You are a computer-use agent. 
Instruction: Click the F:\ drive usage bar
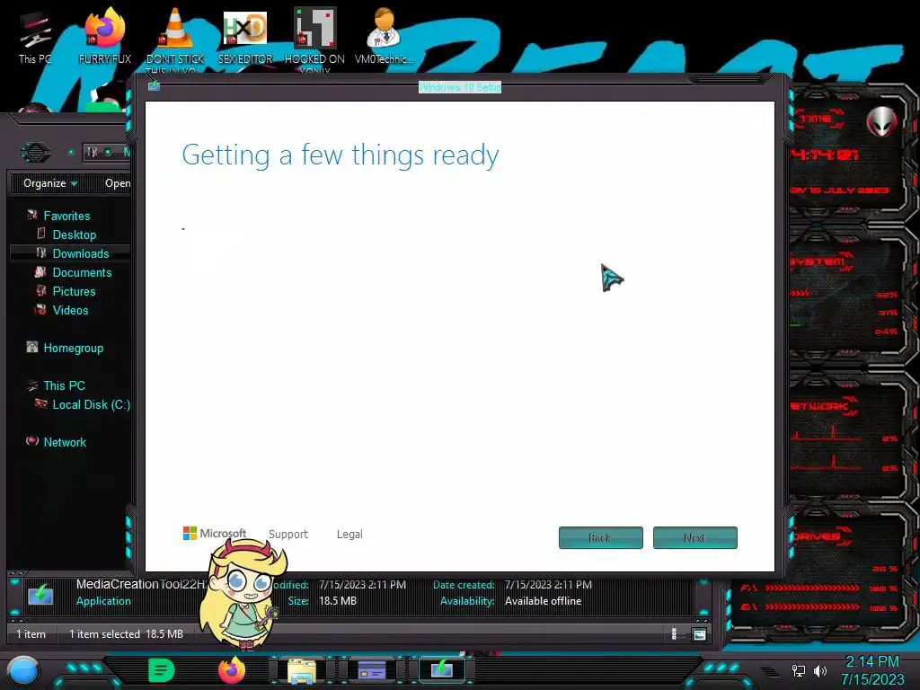point(811,588)
